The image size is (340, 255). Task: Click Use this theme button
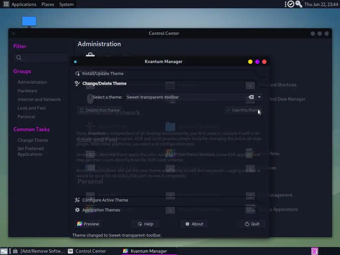click(x=243, y=110)
